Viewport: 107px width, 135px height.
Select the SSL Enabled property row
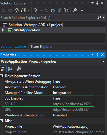(x=48, y=98)
